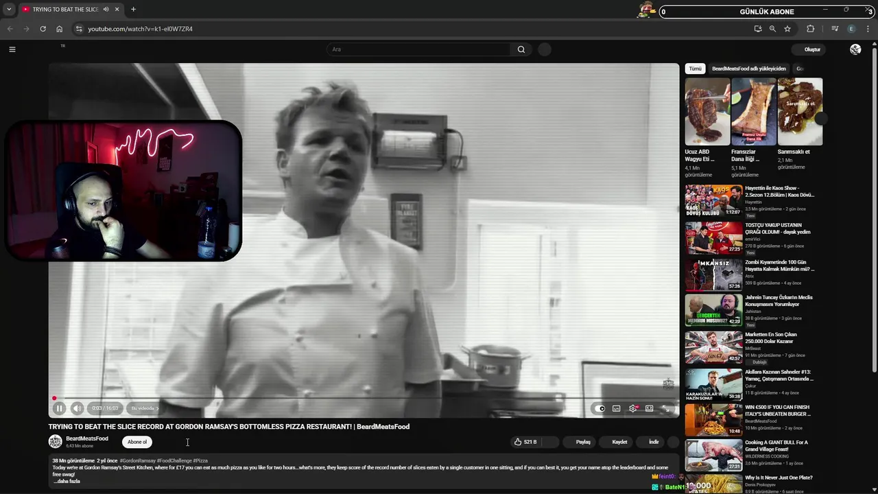Subscribe with the 'Abone ol' button

point(137,442)
